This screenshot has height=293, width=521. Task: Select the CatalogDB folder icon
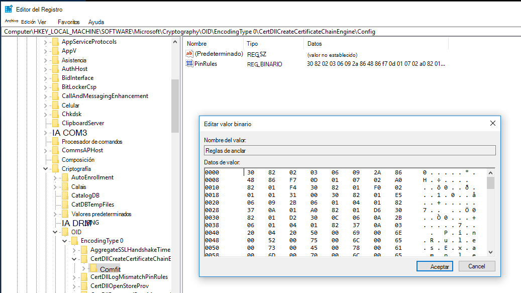(65, 196)
